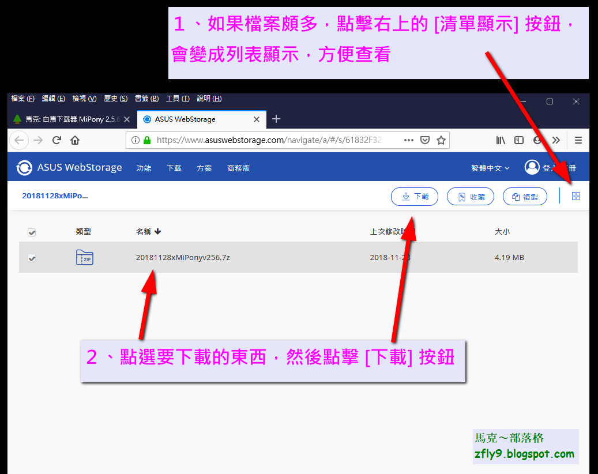This screenshot has width=598, height=474.
Task: Open the 歷史 (S) menu
Action: [115, 99]
